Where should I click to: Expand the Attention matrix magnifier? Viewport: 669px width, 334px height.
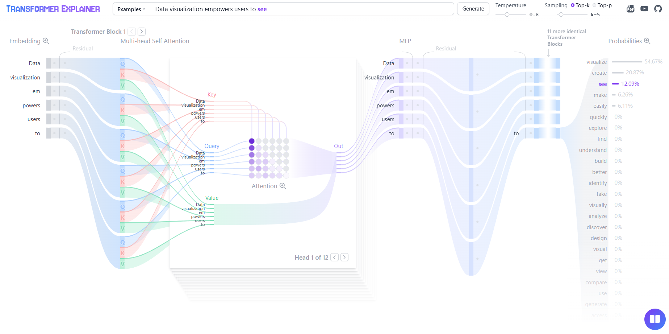point(283,186)
